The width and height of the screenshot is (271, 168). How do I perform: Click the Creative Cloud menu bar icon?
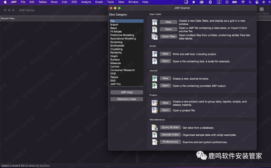[201, 2]
